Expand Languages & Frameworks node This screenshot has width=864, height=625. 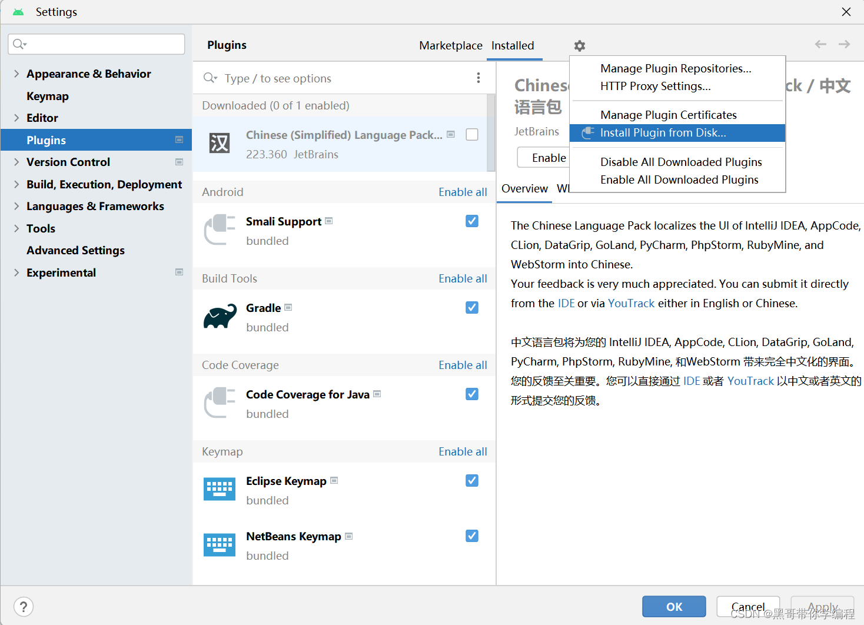pyautogui.click(x=16, y=206)
